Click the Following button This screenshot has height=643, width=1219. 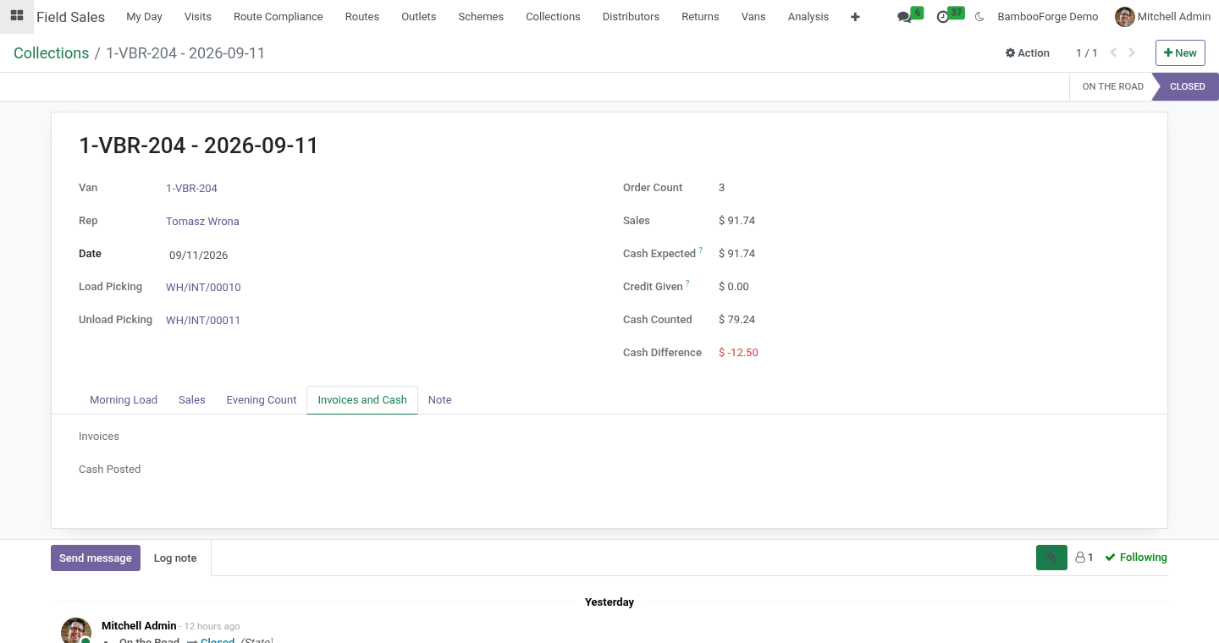[x=1136, y=558]
